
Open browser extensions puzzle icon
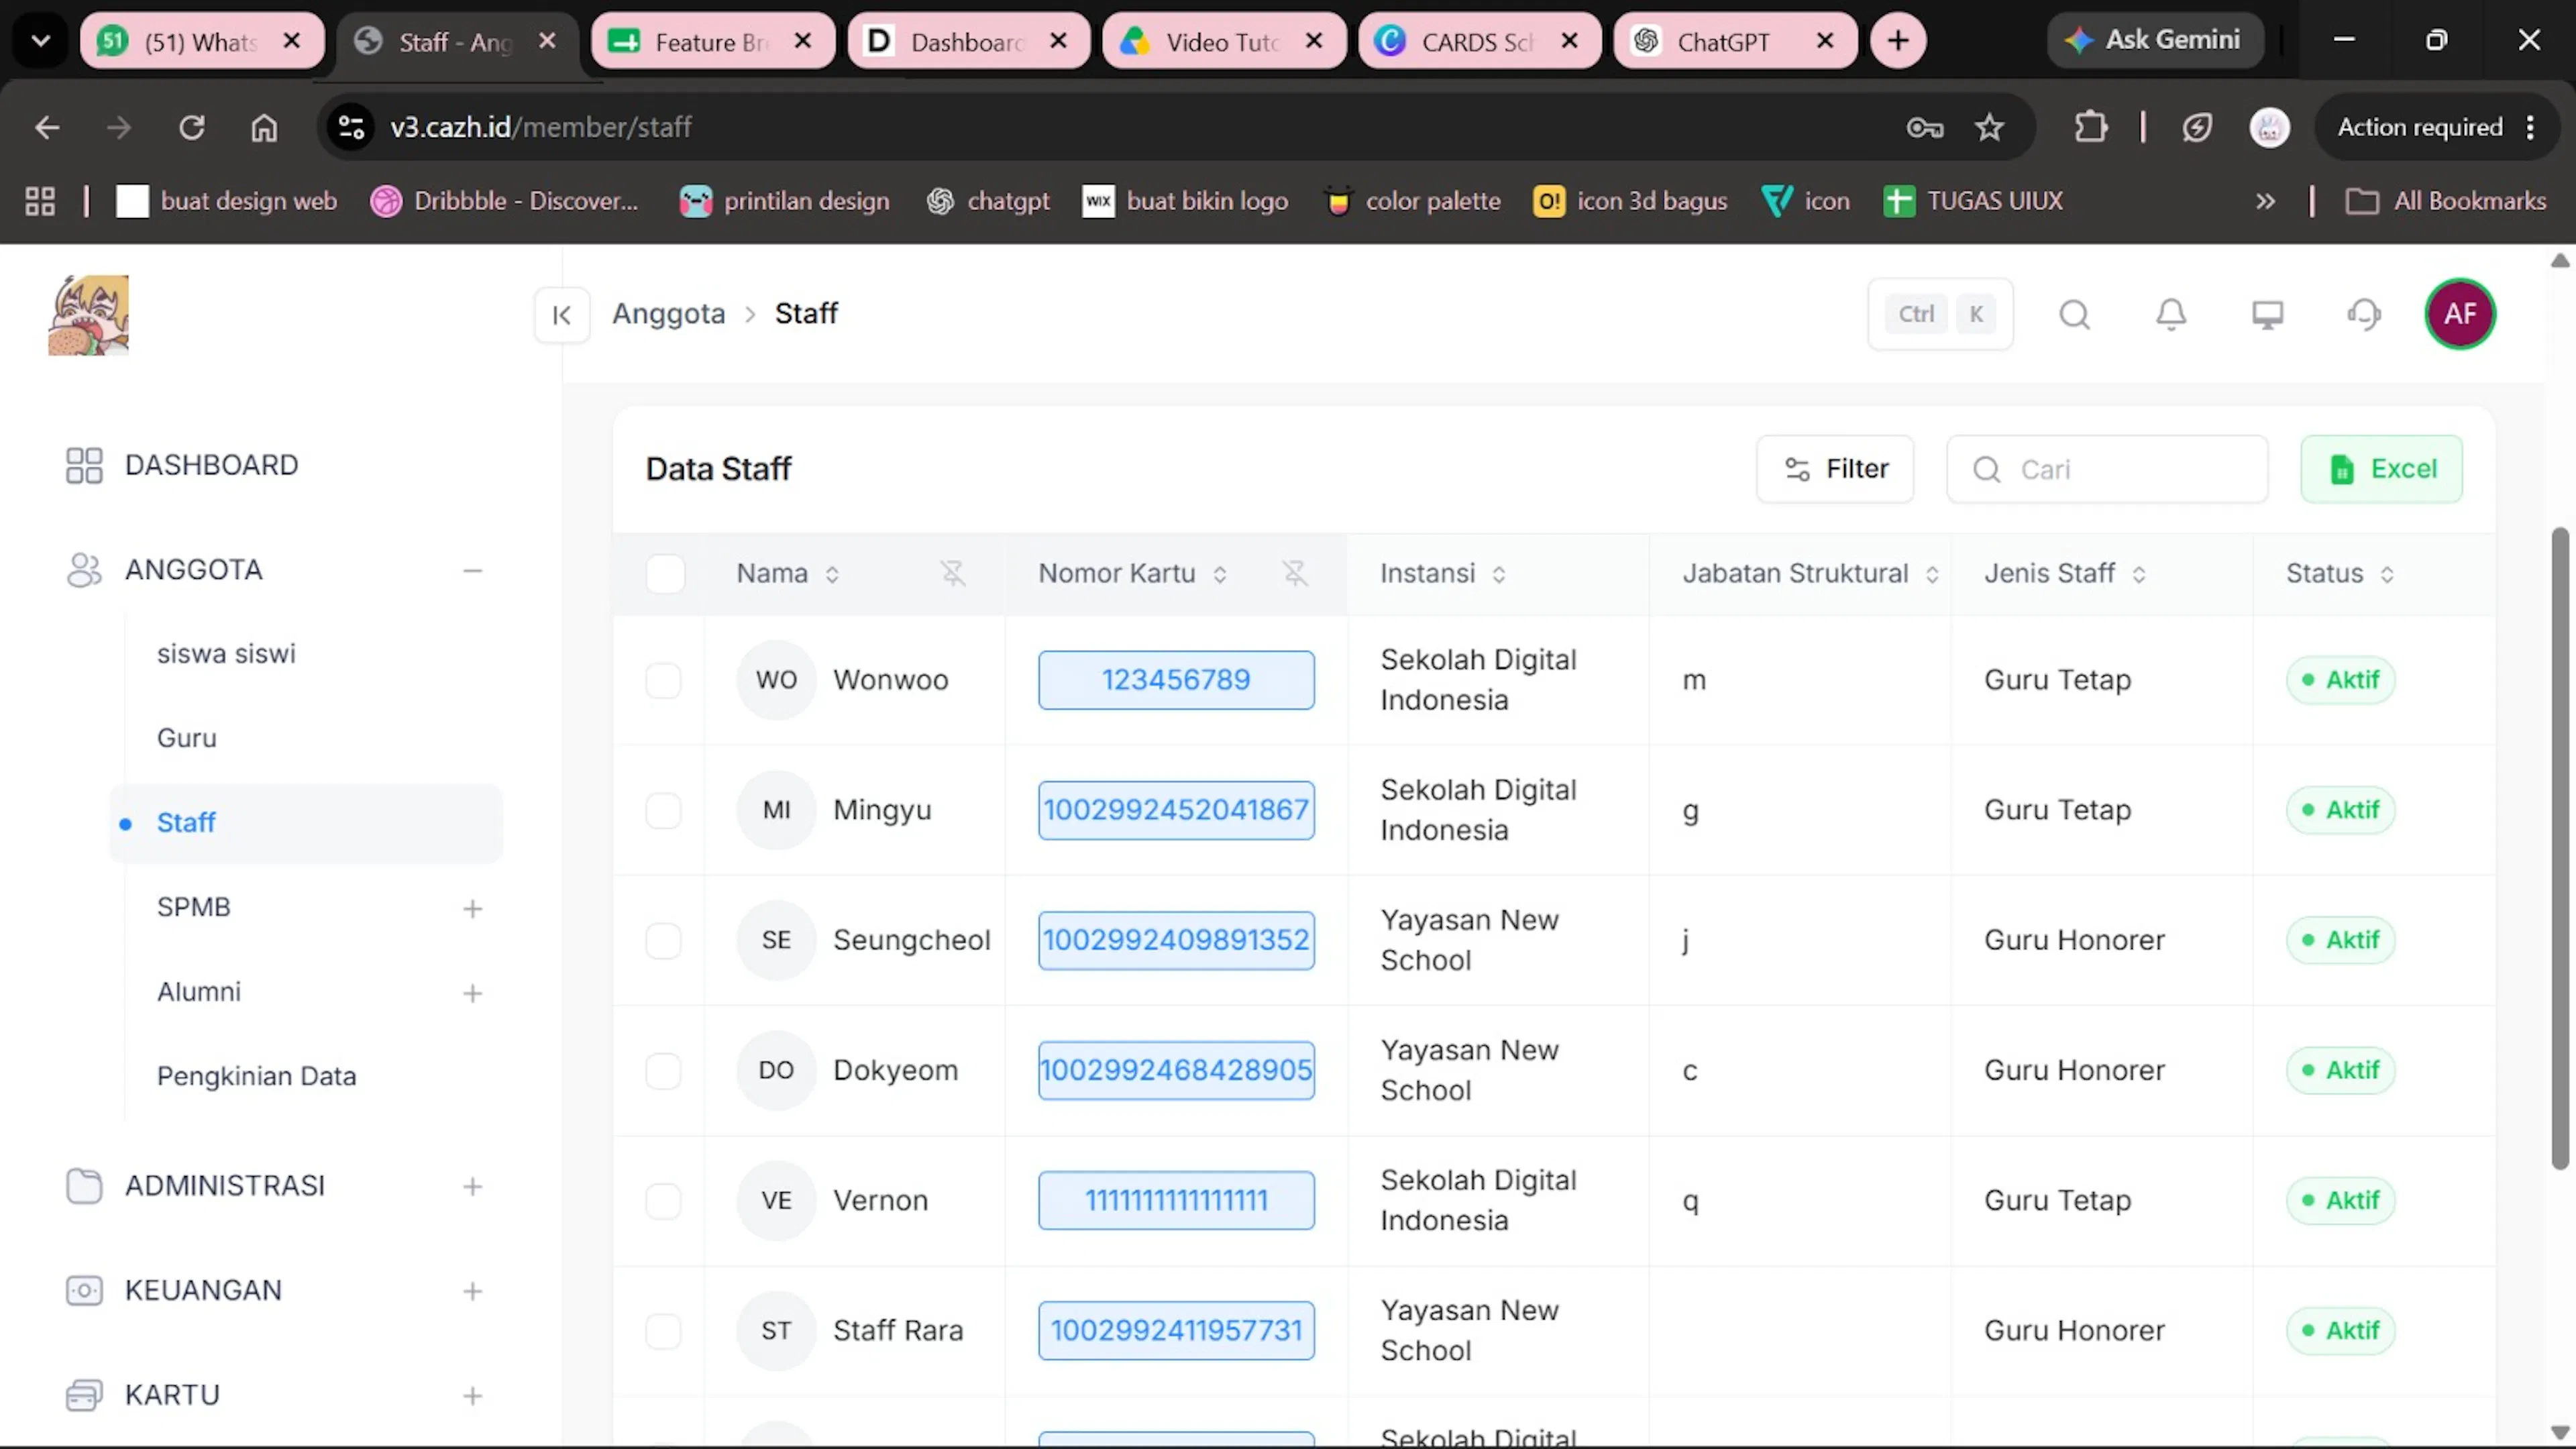click(x=2091, y=127)
